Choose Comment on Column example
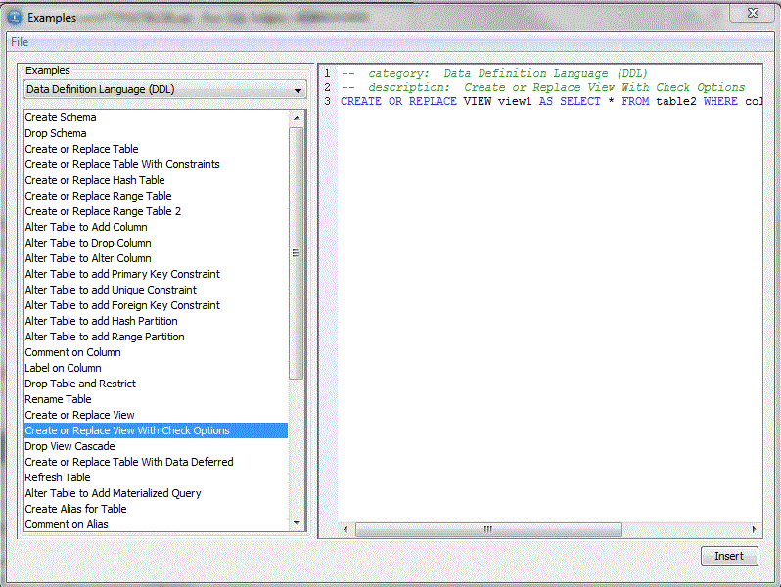781x587 pixels. tap(73, 352)
